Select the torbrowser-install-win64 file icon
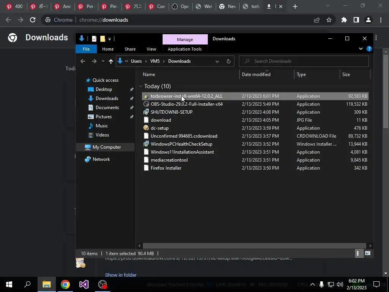This screenshot has width=389, height=292. click(146, 96)
